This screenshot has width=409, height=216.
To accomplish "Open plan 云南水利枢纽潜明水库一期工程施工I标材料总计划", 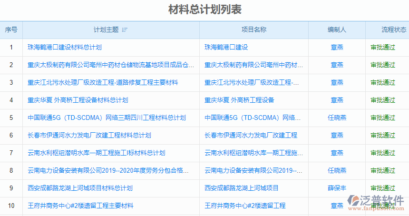I will (x=96, y=153).
